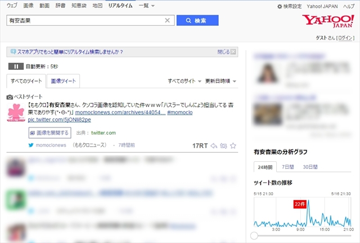Click the 17RT retweet count
Viewport: 360px width, 243px height.
click(200, 145)
